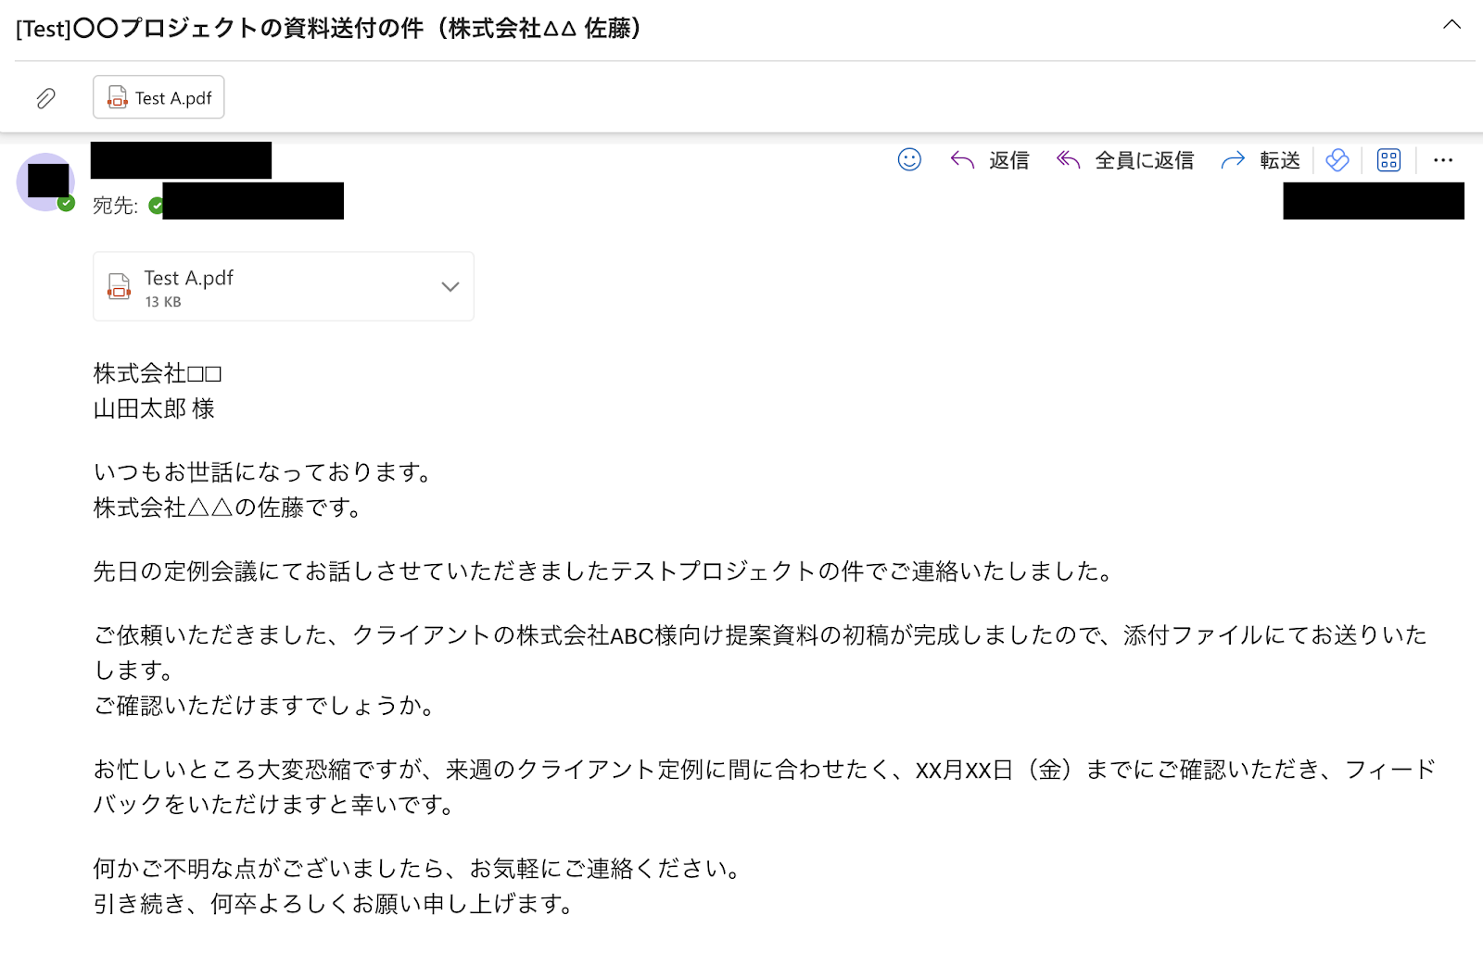Open Test A.pdf chip in header bar
The width and height of the screenshot is (1483, 953).
coord(158,97)
